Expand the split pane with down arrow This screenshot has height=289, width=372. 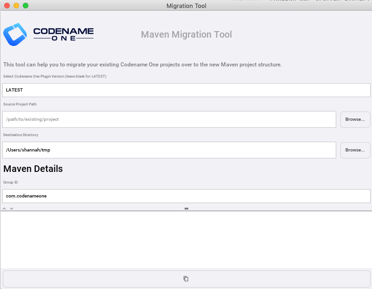(12, 209)
